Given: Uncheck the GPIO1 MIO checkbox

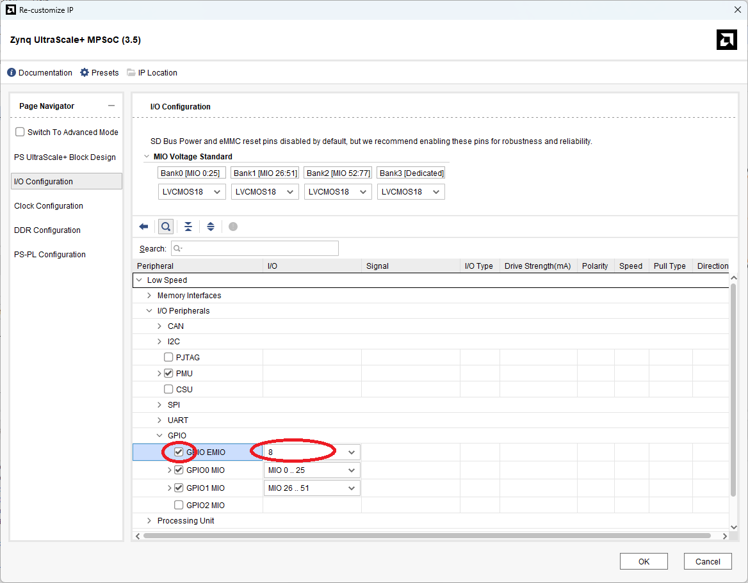Looking at the screenshot, I should tap(179, 488).
